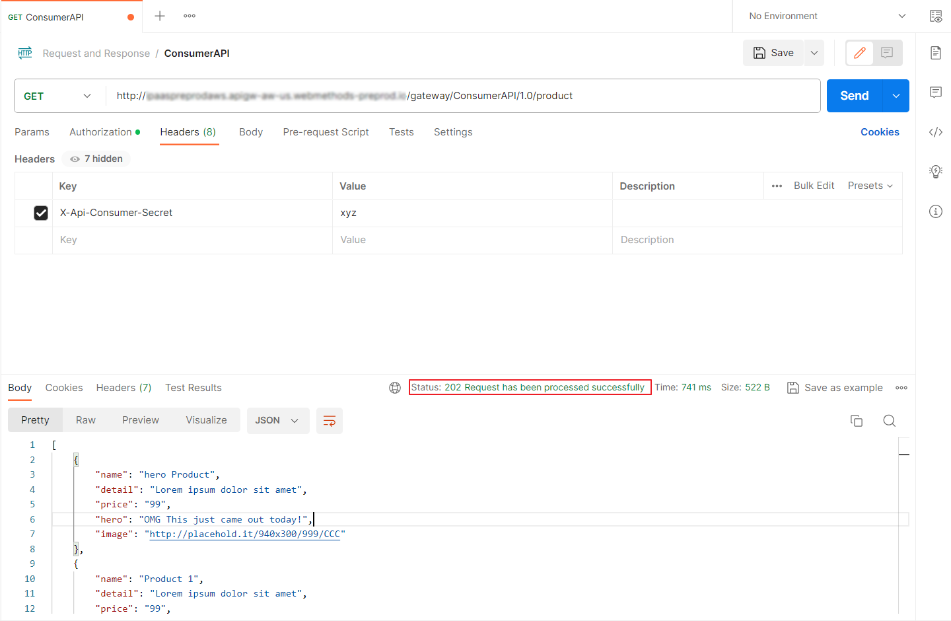Click the network globe icon
The image size is (951, 621).
tap(395, 388)
